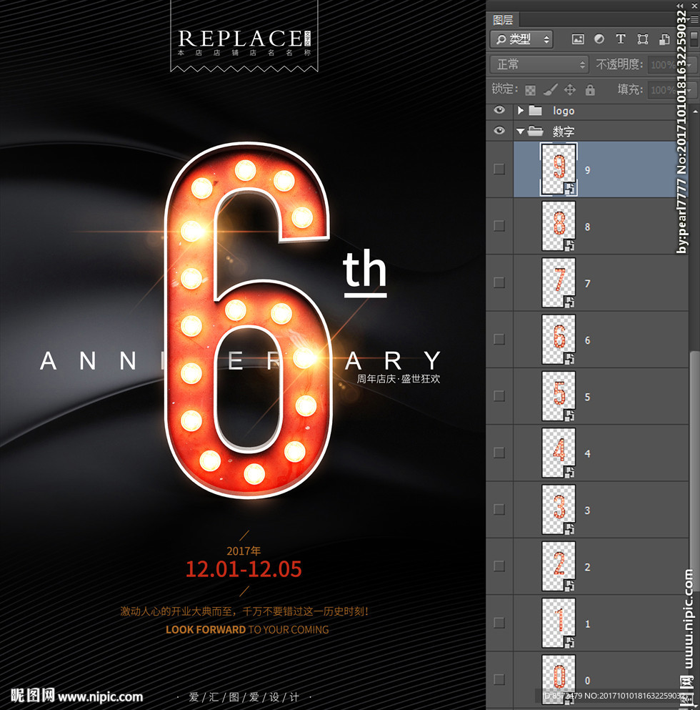Hide the 数字 group layer
The height and width of the screenshot is (710, 700).
499,131
